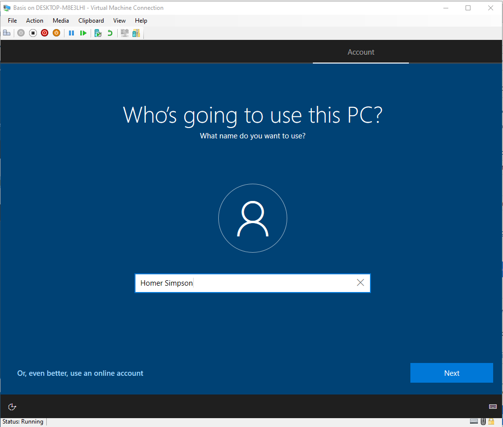This screenshot has width=503, height=427.
Task: Revert the VM with green arrow icon
Action: [110, 33]
